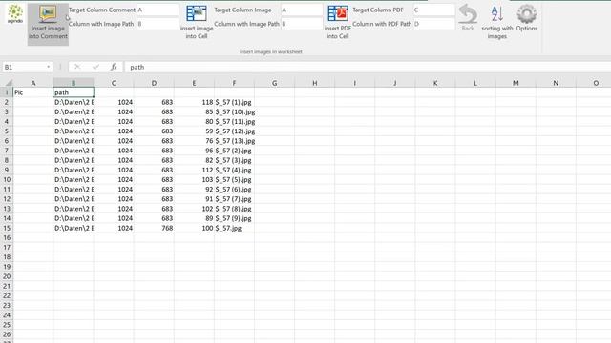Image resolution: width=611 pixels, height=343 pixels.
Task: Click the Back arrow icon
Action: pos(468,14)
